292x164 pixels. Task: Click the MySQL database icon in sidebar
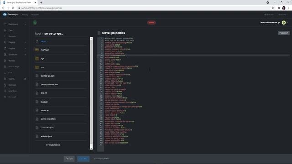(5, 79)
